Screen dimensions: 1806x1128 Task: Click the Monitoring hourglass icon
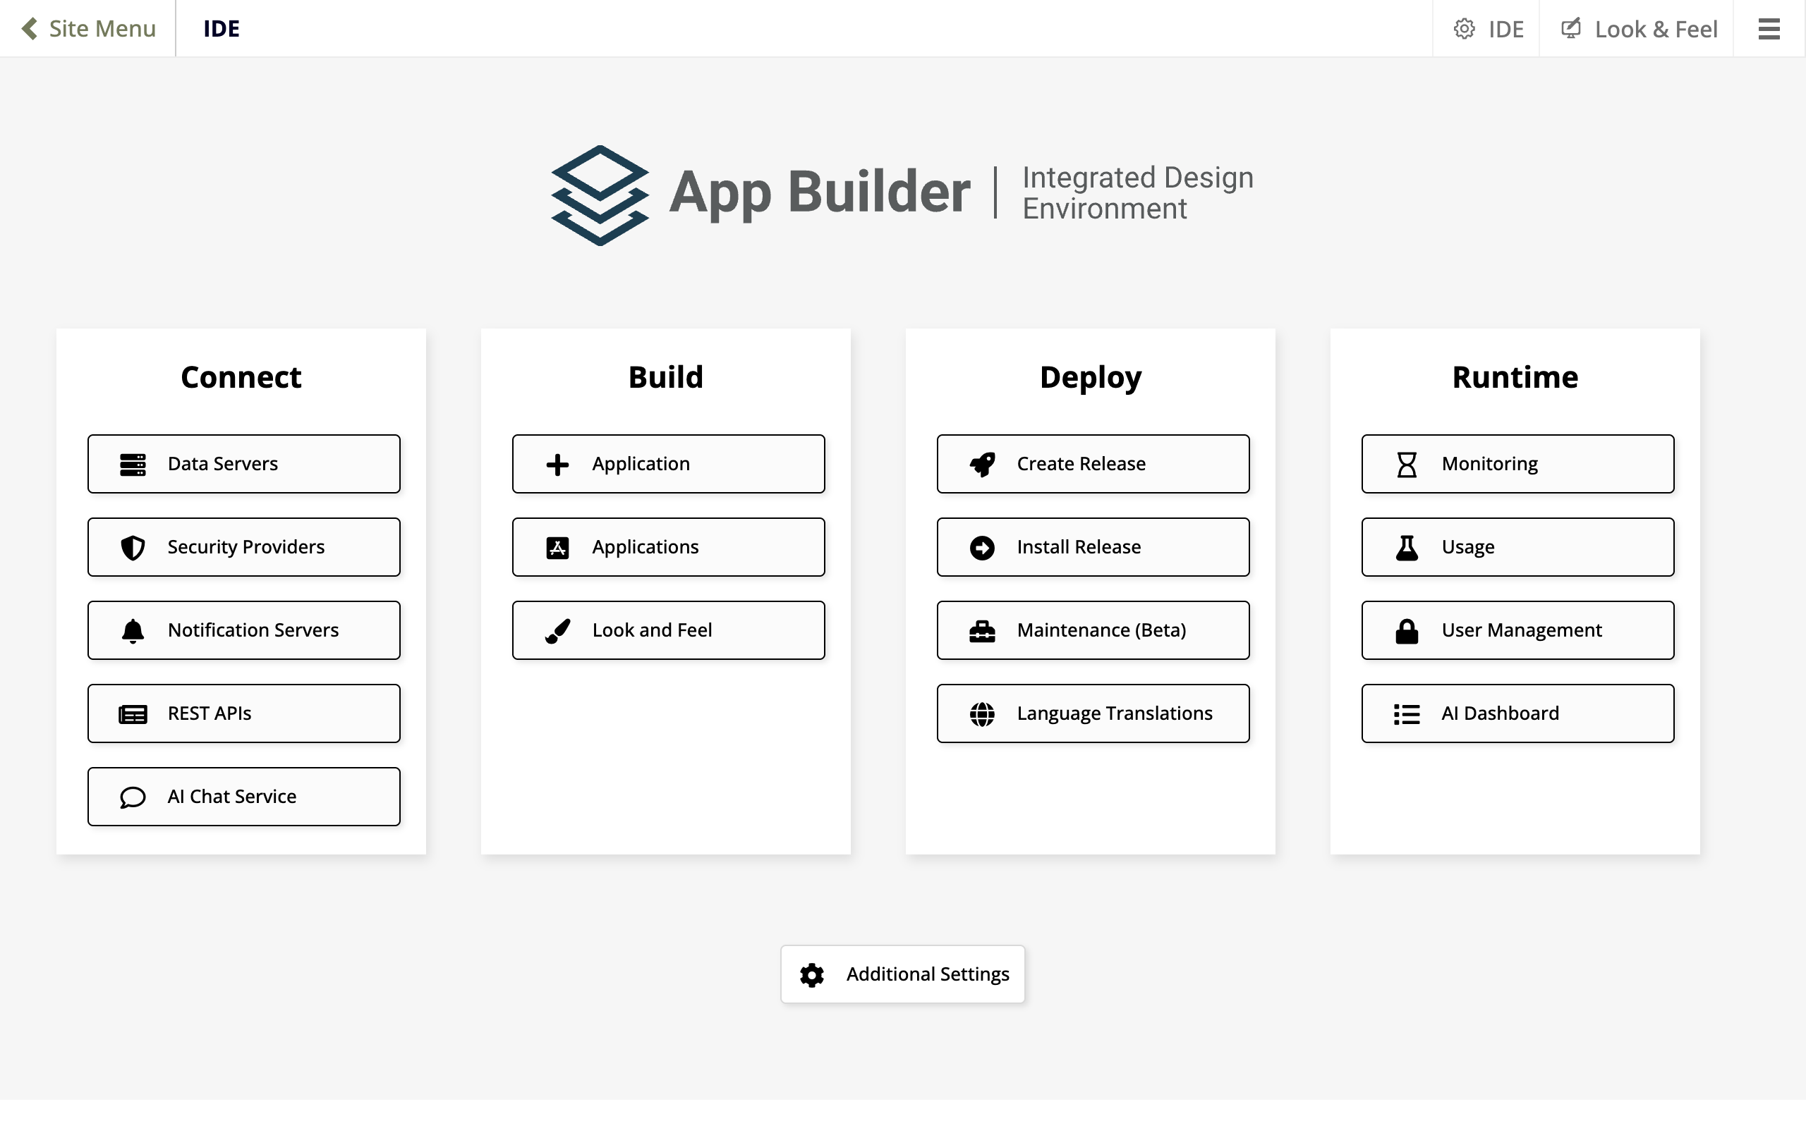click(x=1406, y=463)
